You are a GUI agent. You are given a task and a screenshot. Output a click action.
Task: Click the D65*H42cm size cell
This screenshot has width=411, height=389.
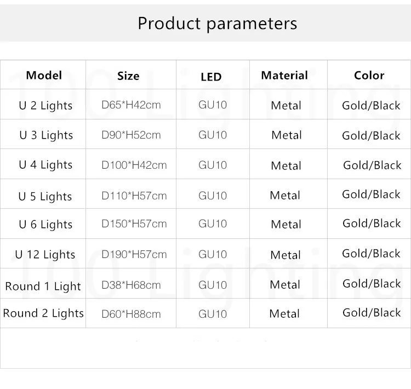131,105
